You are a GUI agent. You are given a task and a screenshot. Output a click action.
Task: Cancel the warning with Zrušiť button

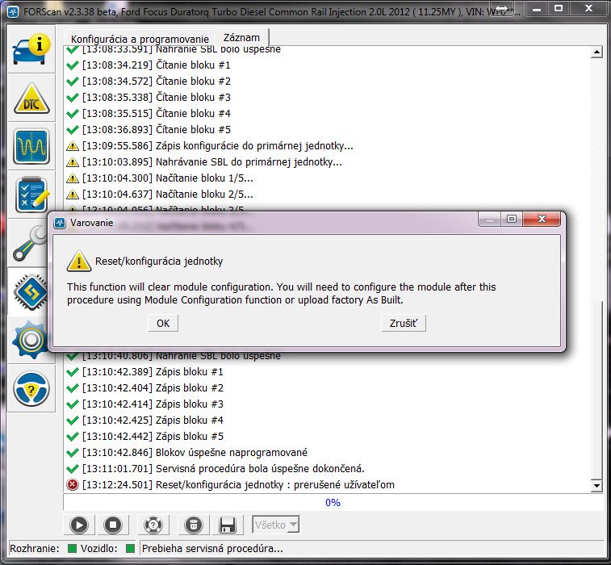(403, 323)
